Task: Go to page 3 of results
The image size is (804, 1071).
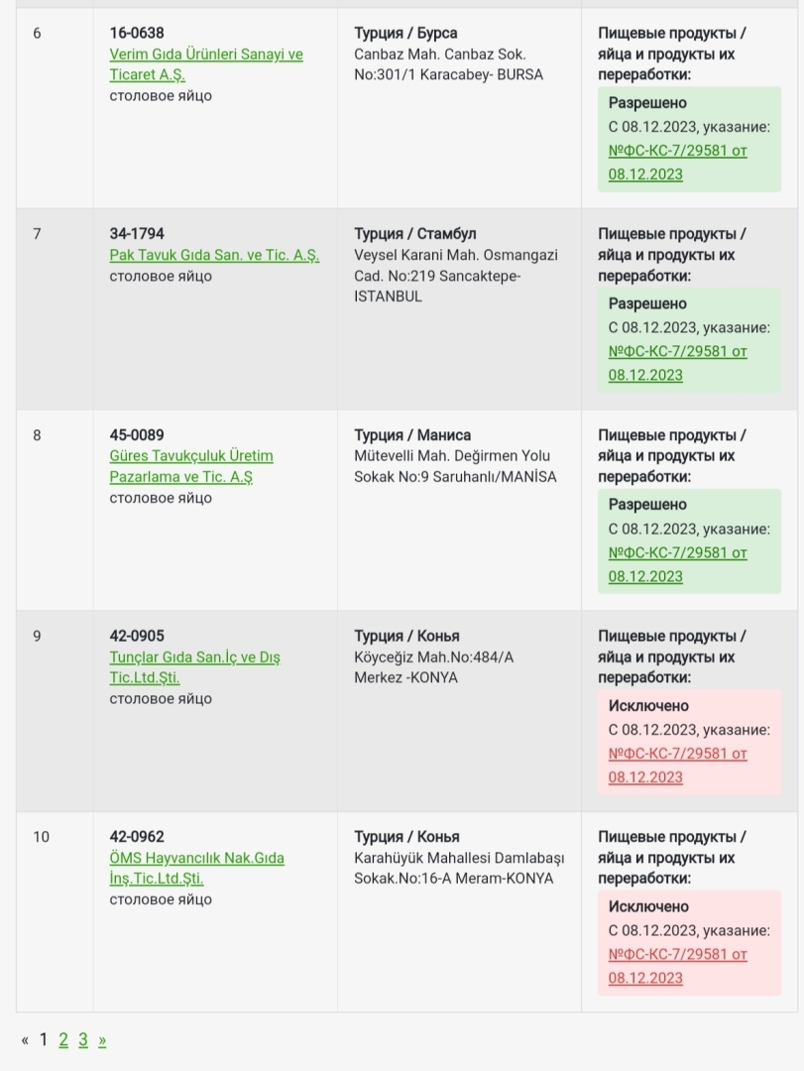Action: click(83, 1039)
